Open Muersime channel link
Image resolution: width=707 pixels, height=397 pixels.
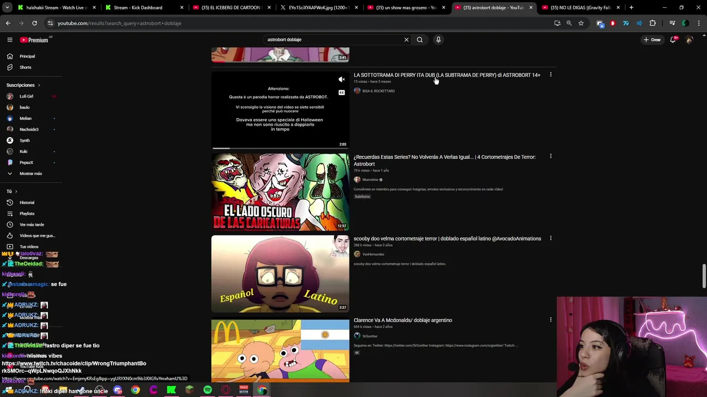tap(370, 180)
